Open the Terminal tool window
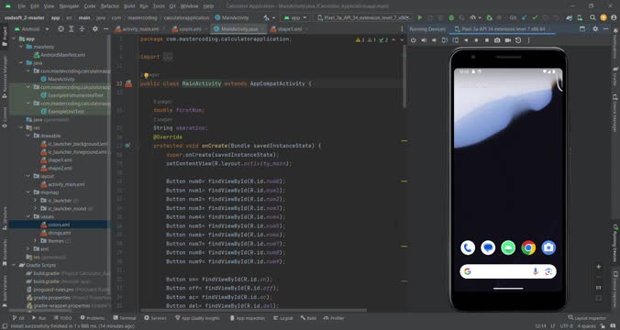The image size is (620, 330). pos(124,318)
